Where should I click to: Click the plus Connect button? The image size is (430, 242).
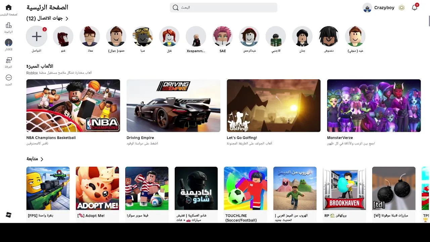(37, 36)
